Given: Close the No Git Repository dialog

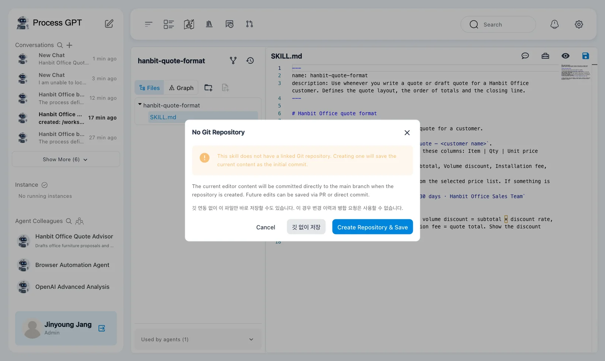Looking at the screenshot, I should click(407, 133).
